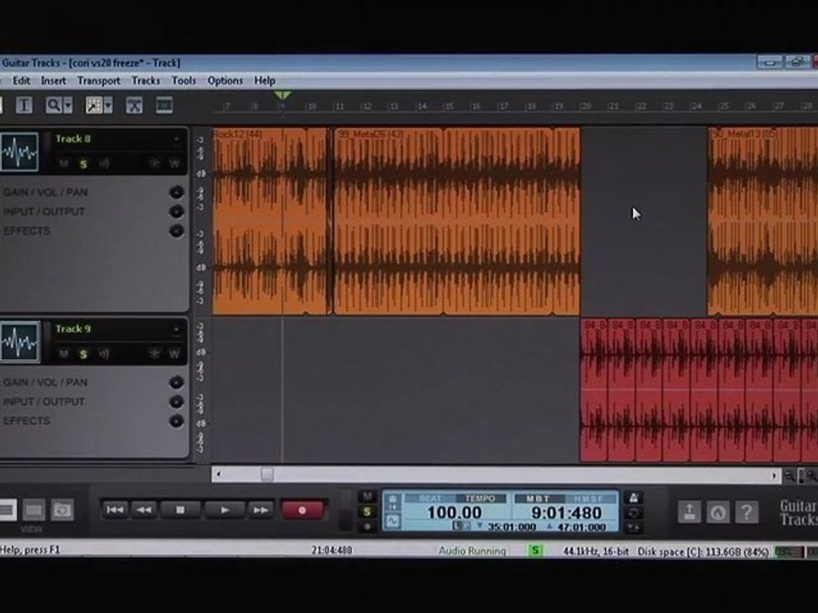Toggle freeze snowflake on Track 9
Screen dimensions: 818x613
(154, 354)
